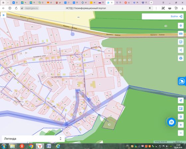Open the browser tab list dropdown

8,3
